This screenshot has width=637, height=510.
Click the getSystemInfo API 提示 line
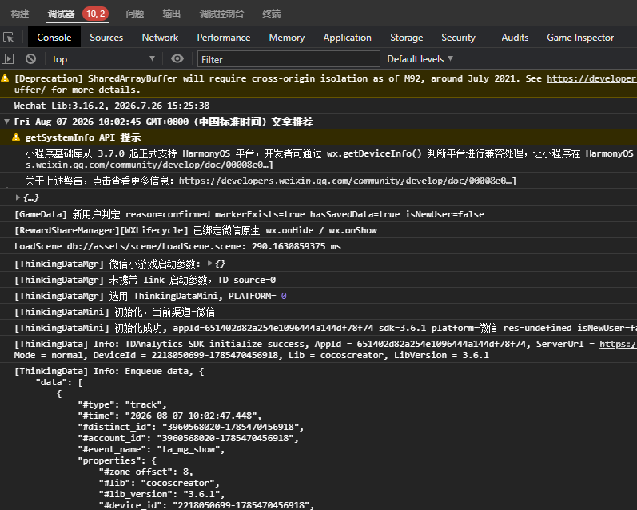(x=83, y=137)
